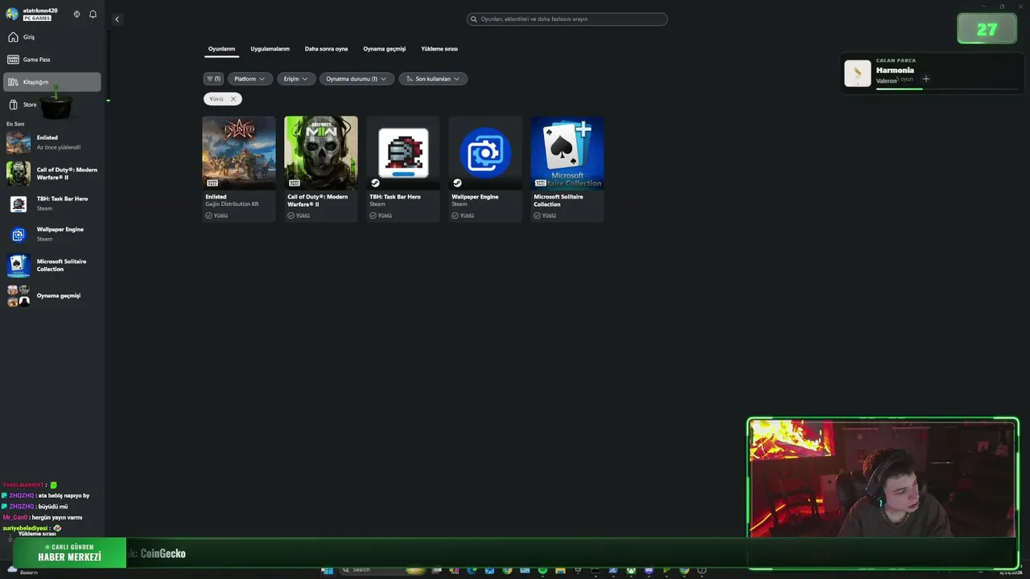Click the game search field

(567, 19)
